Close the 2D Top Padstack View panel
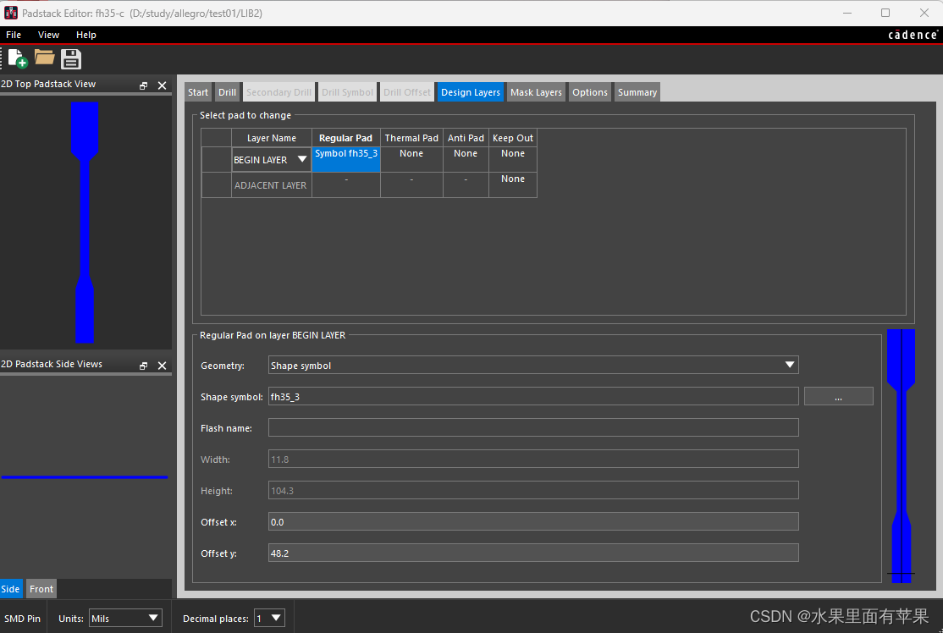The width and height of the screenshot is (943, 633). [x=162, y=85]
